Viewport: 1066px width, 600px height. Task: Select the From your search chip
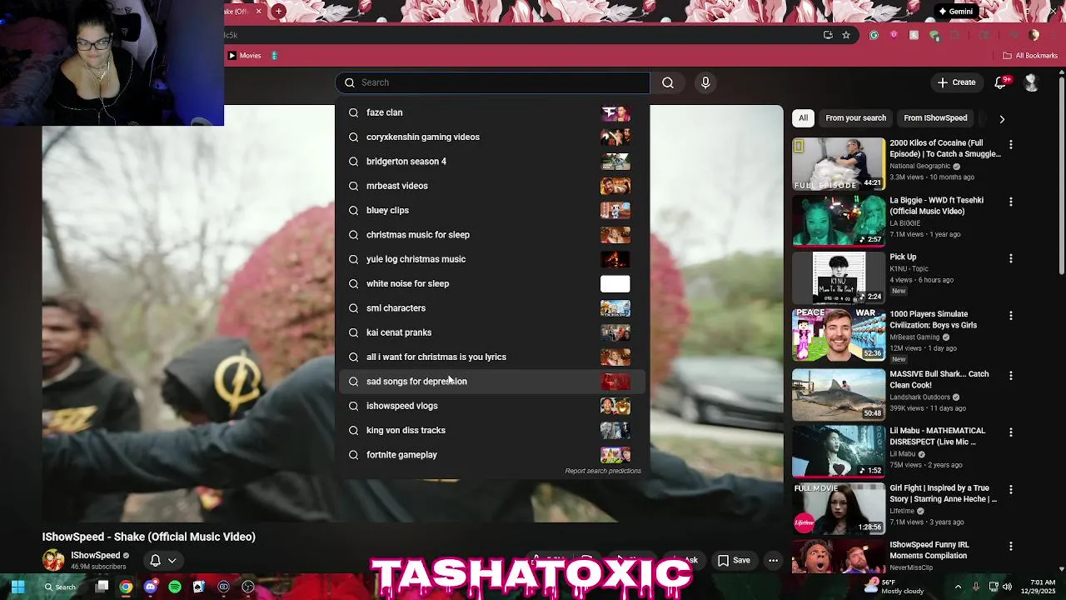tap(855, 118)
